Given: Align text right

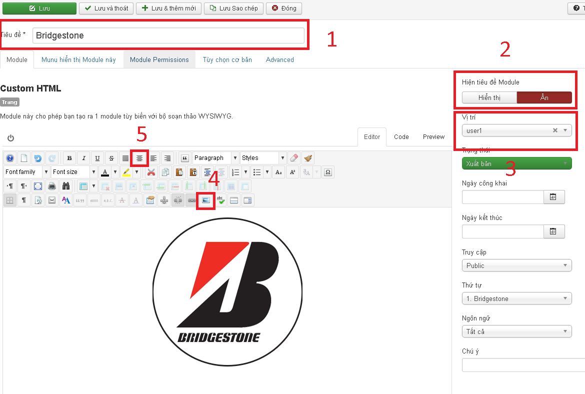Looking at the screenshot, I should [167, 158].
